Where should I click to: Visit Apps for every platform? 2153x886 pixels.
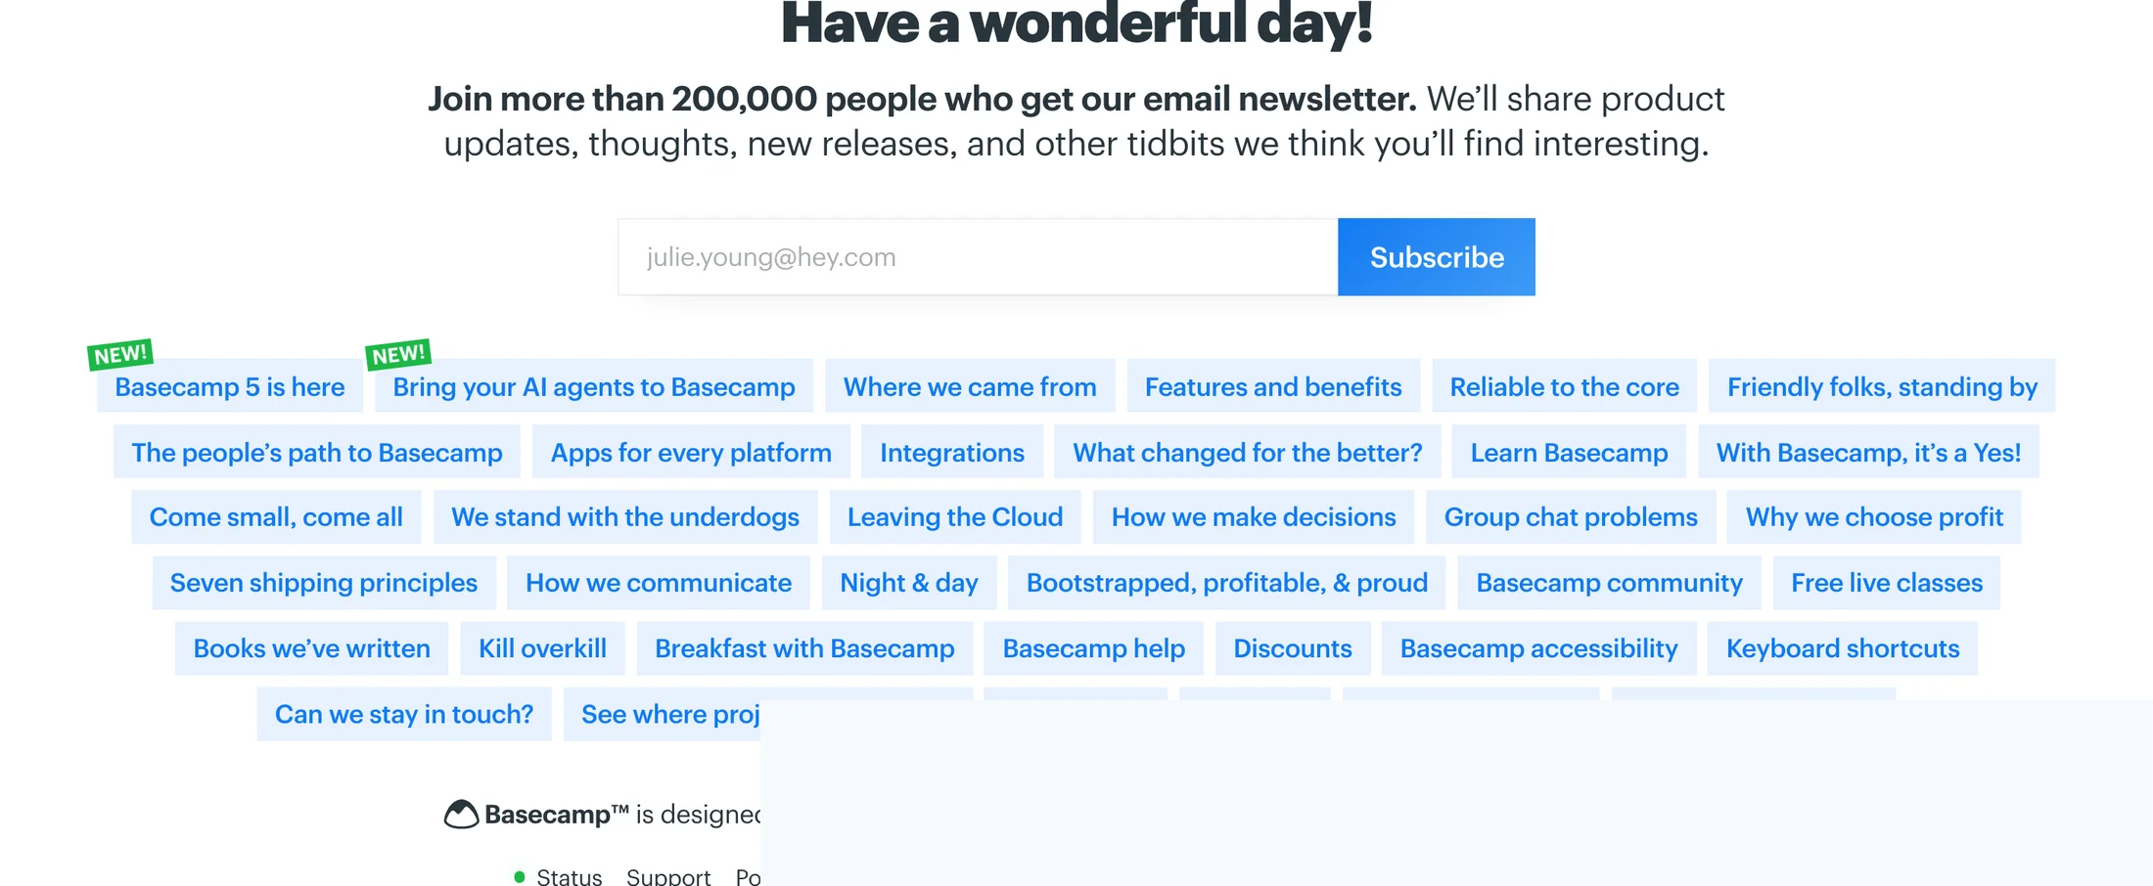coord(691,452)
